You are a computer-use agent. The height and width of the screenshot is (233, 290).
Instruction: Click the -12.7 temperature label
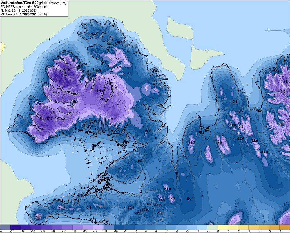[192, 142]
